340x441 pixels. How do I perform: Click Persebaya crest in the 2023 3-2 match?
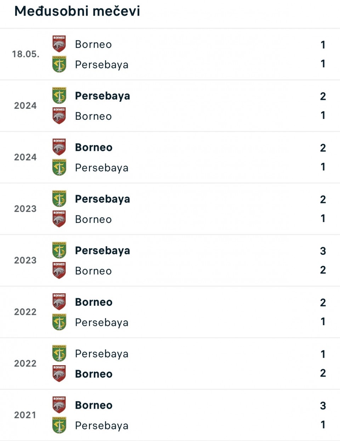59,250
